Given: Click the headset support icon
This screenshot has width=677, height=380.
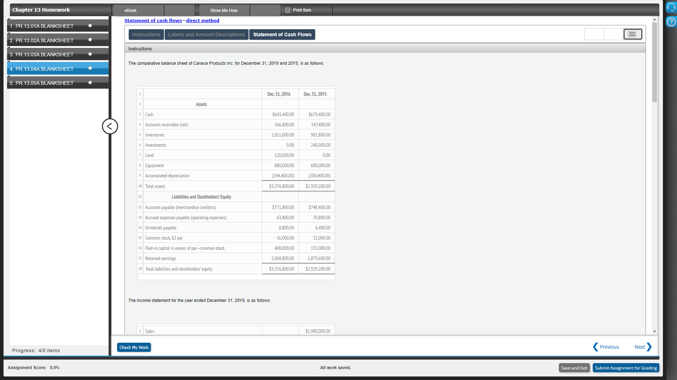Looking at the screenshot, I should point(671,7).
